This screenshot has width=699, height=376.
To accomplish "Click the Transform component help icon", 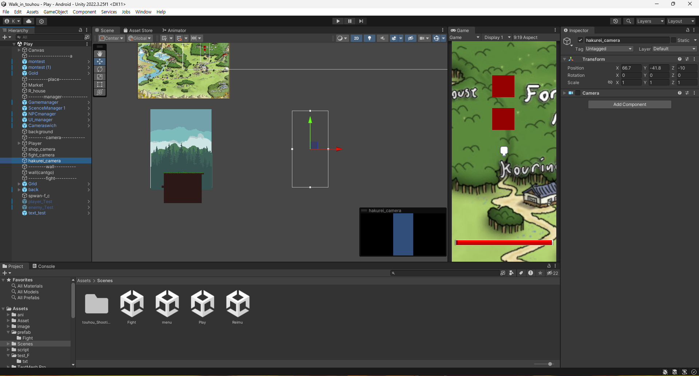I will (x=680, y=59).
